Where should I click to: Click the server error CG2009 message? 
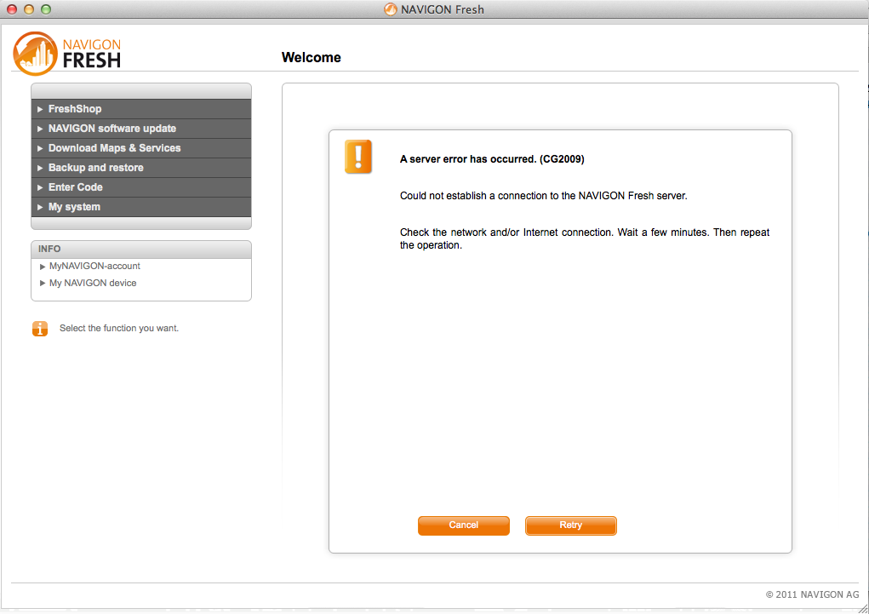(492, 159)
